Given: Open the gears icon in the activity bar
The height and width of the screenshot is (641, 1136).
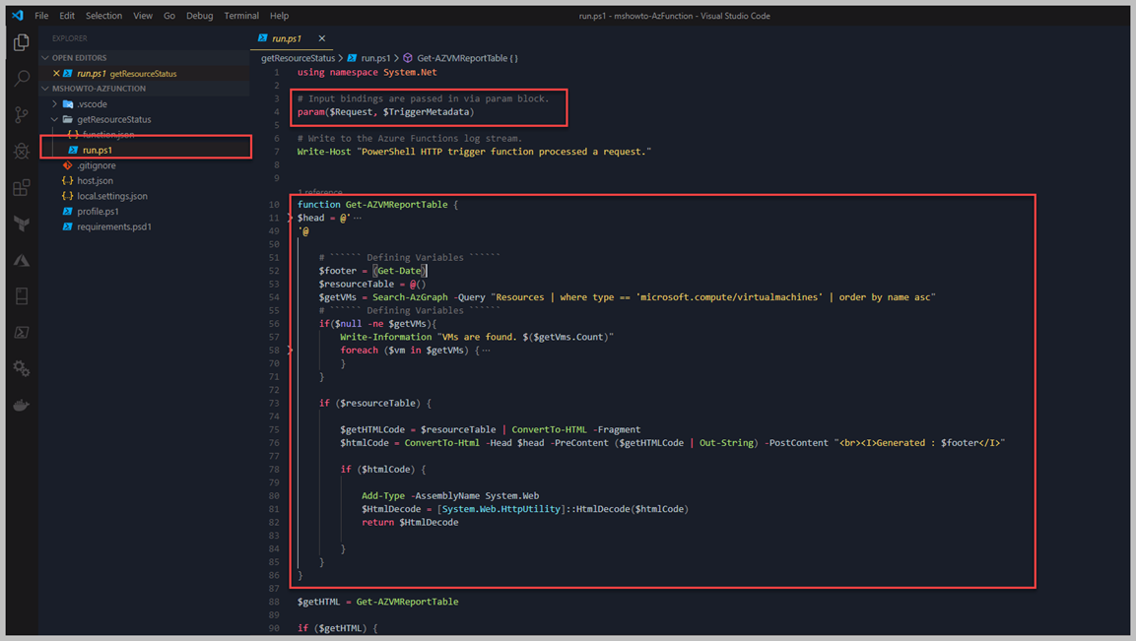Looking at the screenshot, I should [22, 368].
